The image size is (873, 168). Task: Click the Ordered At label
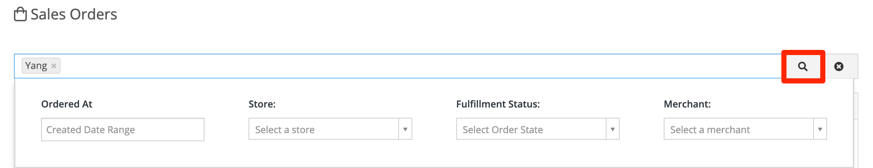tap(66, 104)
